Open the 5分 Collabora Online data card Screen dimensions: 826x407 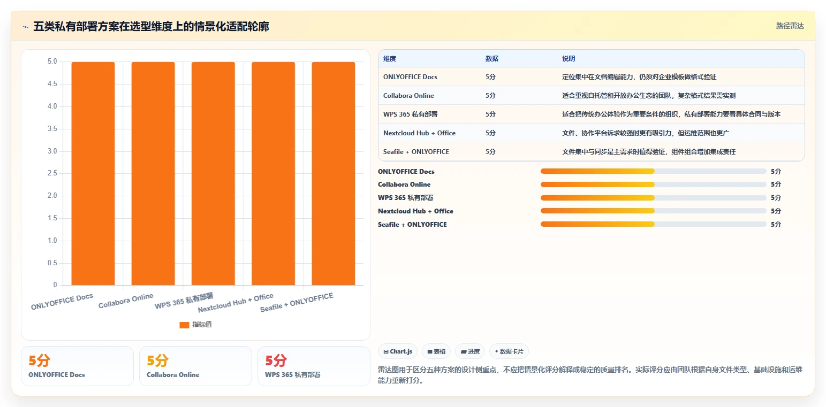[195, 366]
